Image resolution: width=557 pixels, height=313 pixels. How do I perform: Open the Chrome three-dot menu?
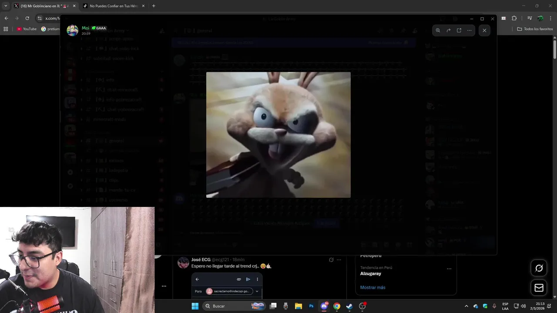click(x=550, y=18)
